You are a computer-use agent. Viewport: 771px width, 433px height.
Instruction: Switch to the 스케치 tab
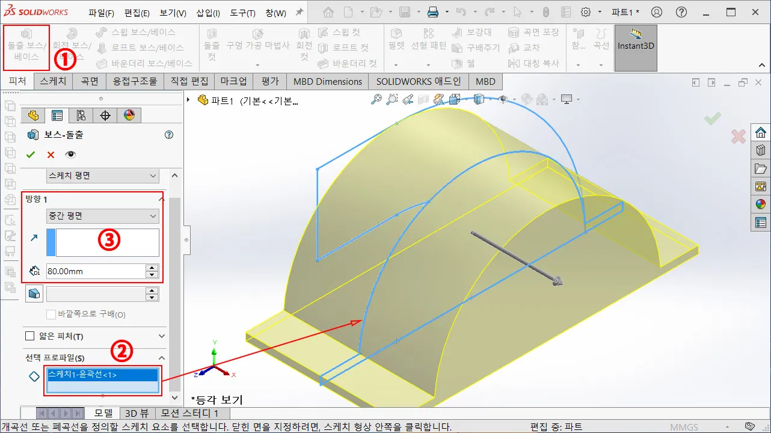(54, 81)
